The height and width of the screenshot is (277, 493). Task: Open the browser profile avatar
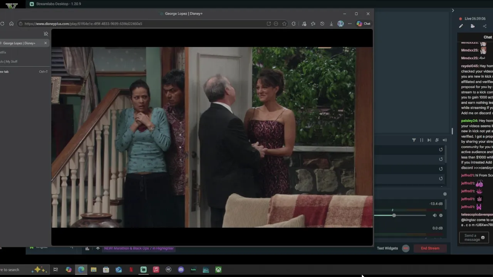click(x=340, y=23)
